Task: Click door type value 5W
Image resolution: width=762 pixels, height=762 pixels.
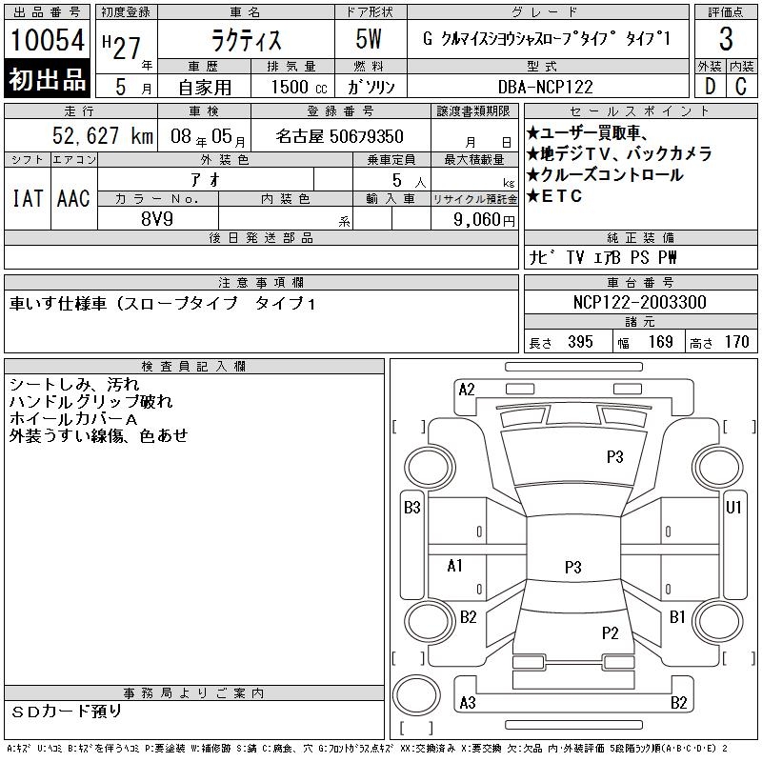Action: [369, 39]
